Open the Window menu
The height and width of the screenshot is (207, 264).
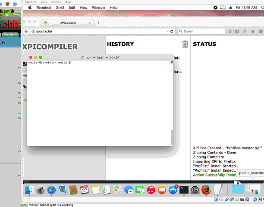98,8
